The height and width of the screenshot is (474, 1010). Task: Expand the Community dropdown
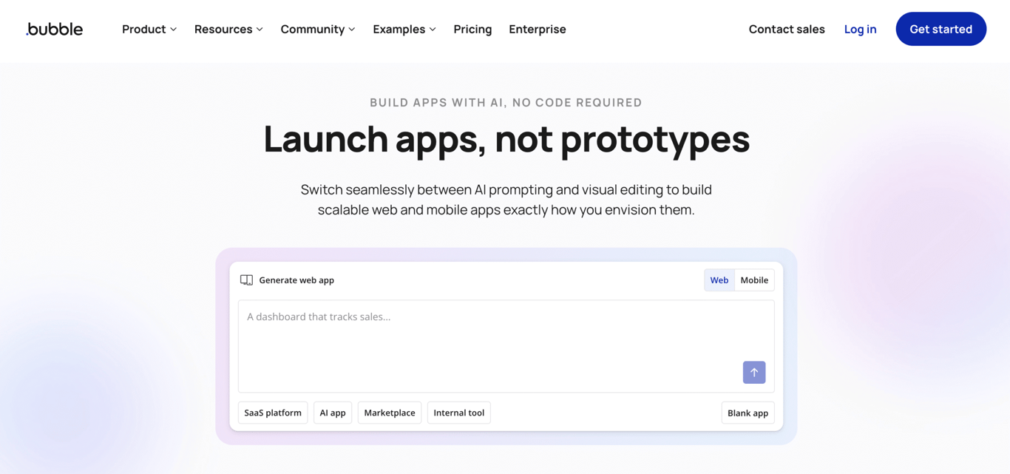point(317,29)
